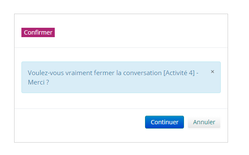This screenshot has height=155, width=249.
Task: Click the magenta Confirmer title badge
Action: (x=38, y=32)
